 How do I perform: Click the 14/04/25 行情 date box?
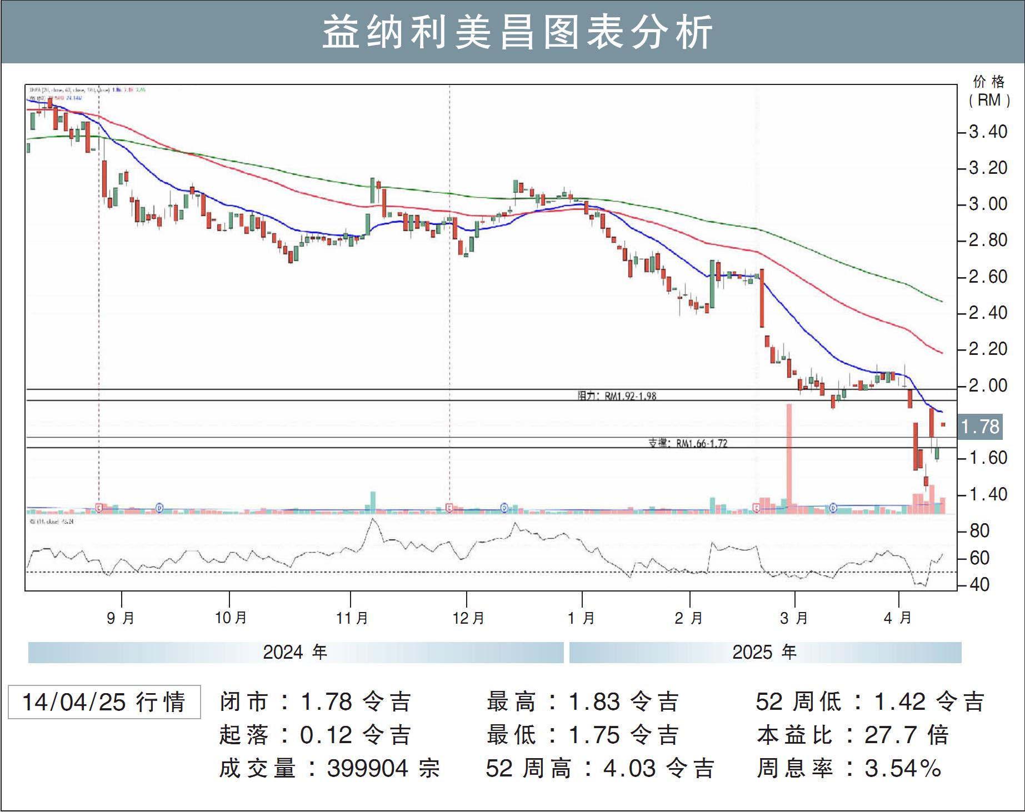tap(104, 702)
